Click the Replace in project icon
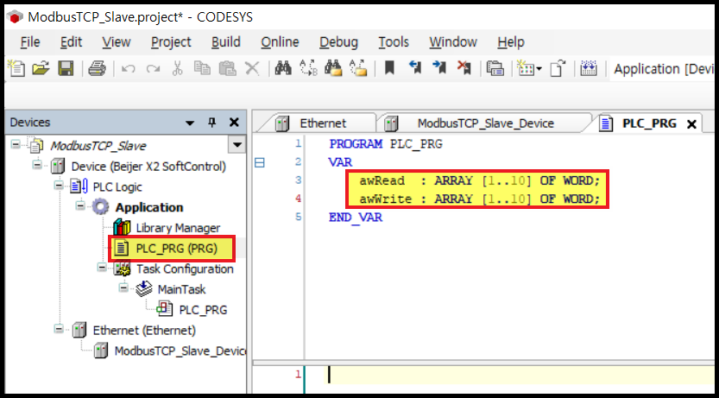Viewport: 719px width, 398px height. pyautogui.click(x=358, y=69)
